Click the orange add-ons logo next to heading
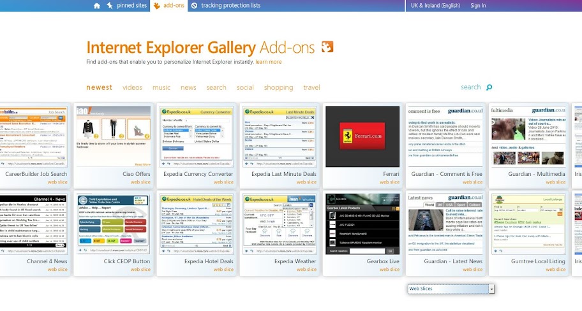 pyautogui.click(x=327, y=47)
